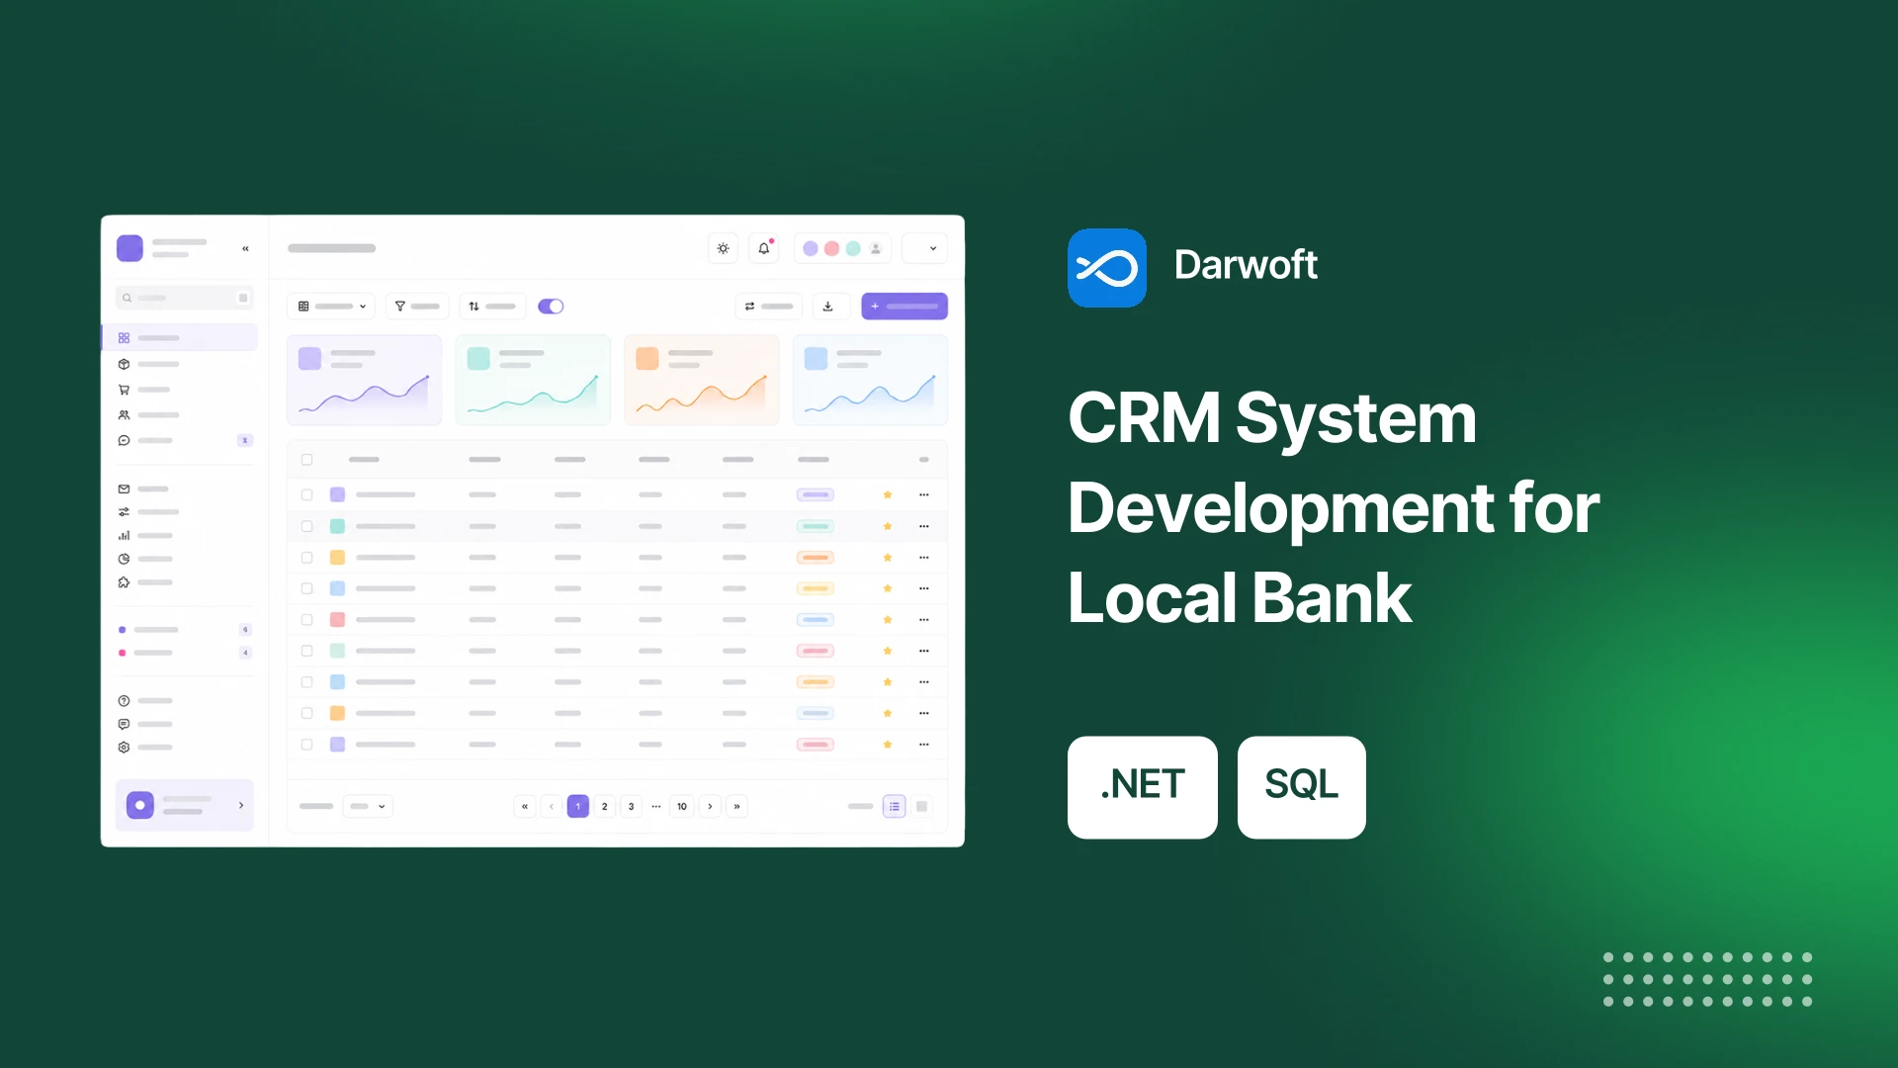The height and width of the screenshot is (1068, 1898).
Task: Click the purple avatar circle in header
Action: click(x=811, y=249)
